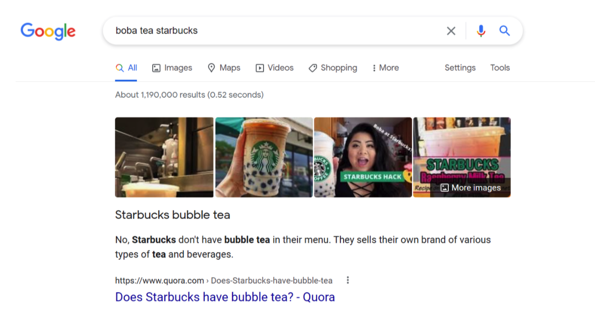Click the More images button
The image size is (595, 325).
tap(470, 188)
